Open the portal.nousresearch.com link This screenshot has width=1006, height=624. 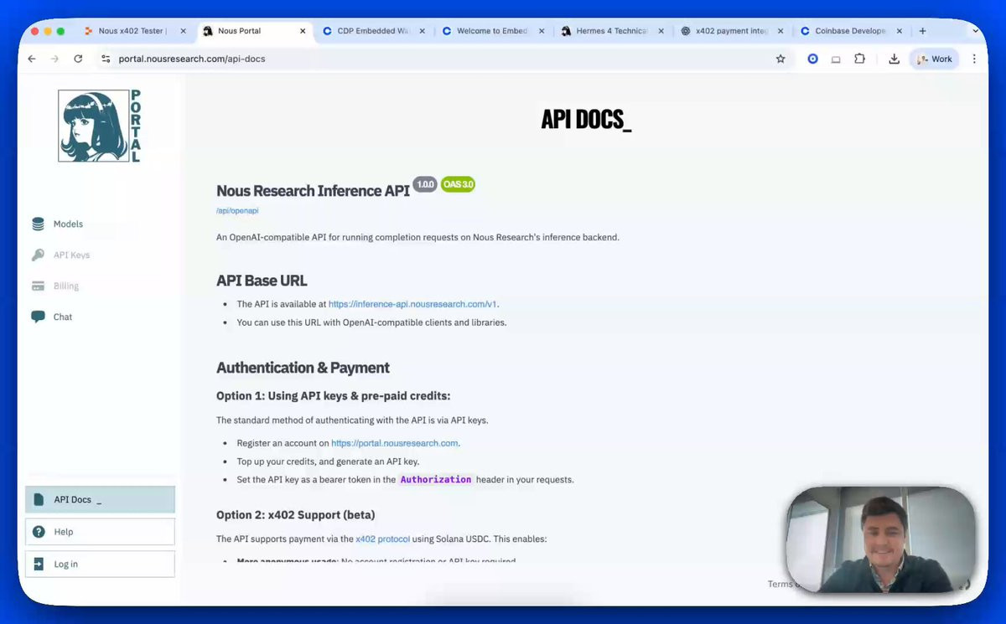coord(395,443)
